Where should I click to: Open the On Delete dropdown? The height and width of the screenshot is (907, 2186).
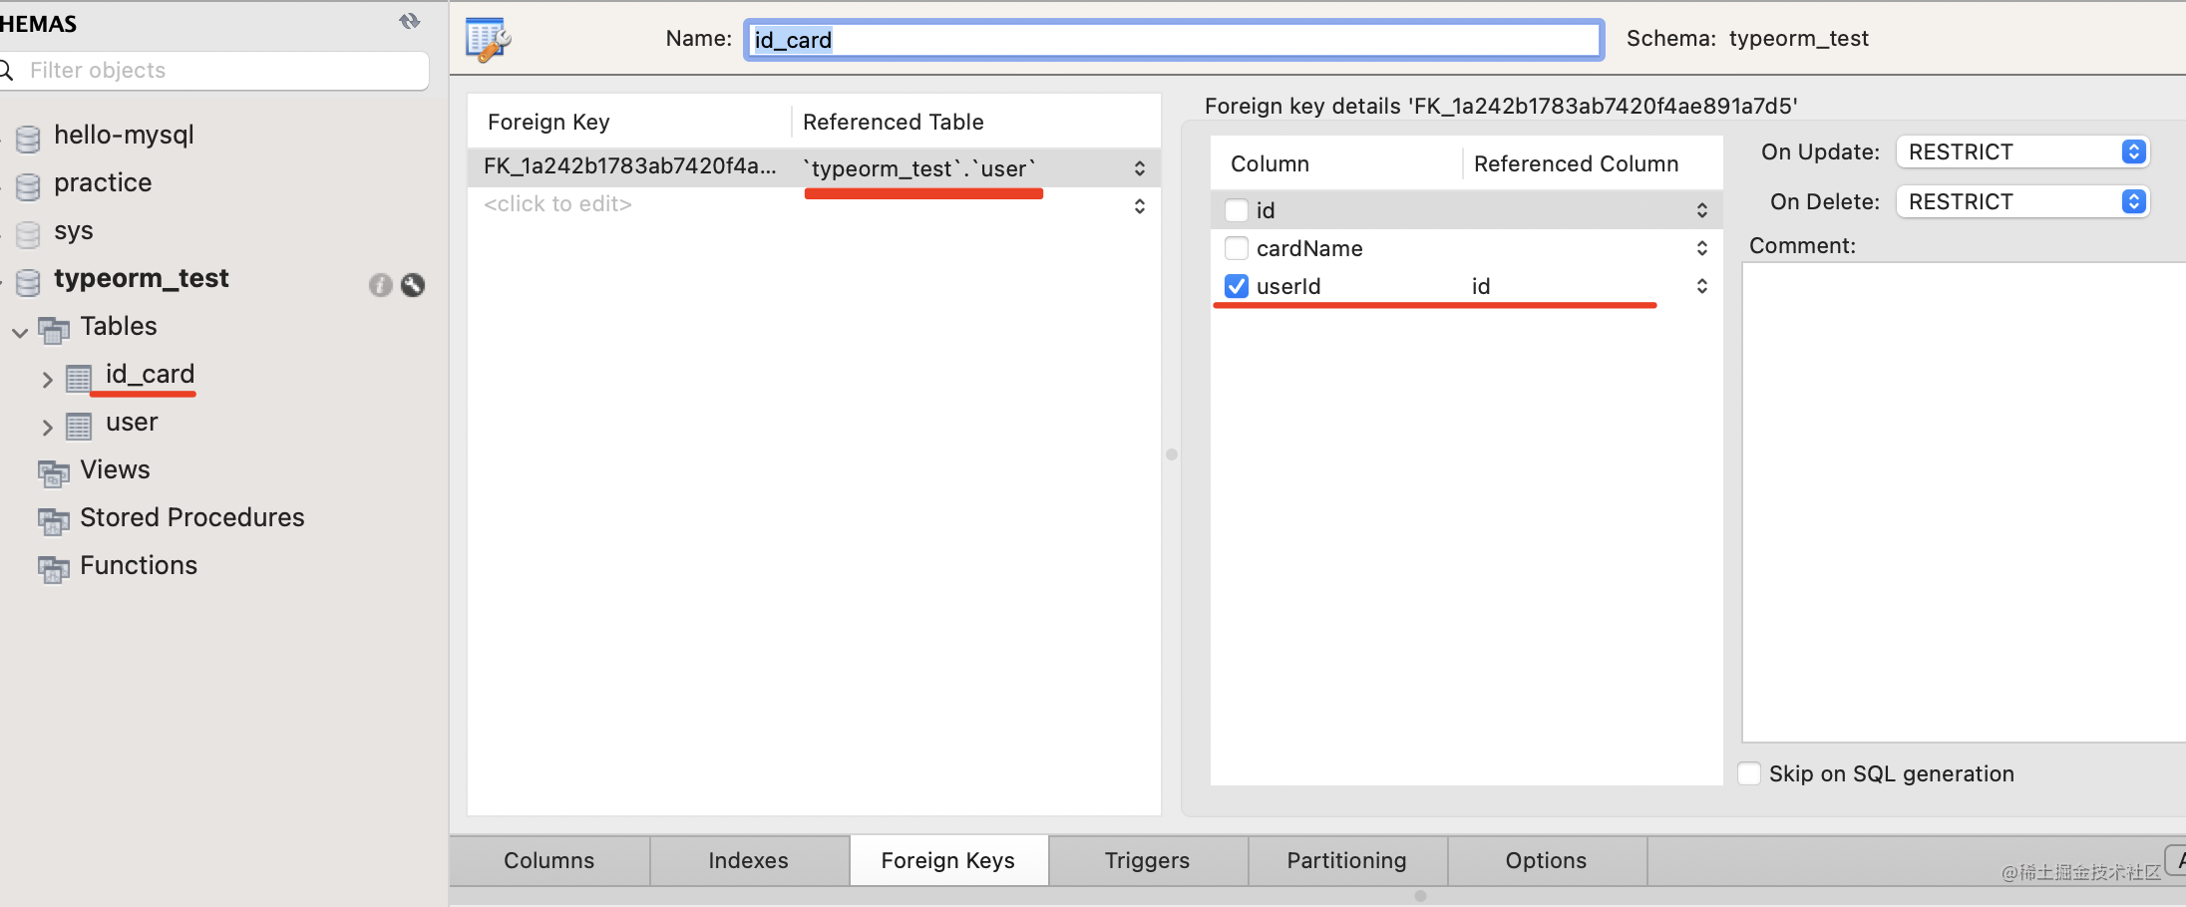[x=2021, y=201]
